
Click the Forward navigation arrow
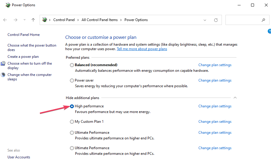(x=15, y=20)
